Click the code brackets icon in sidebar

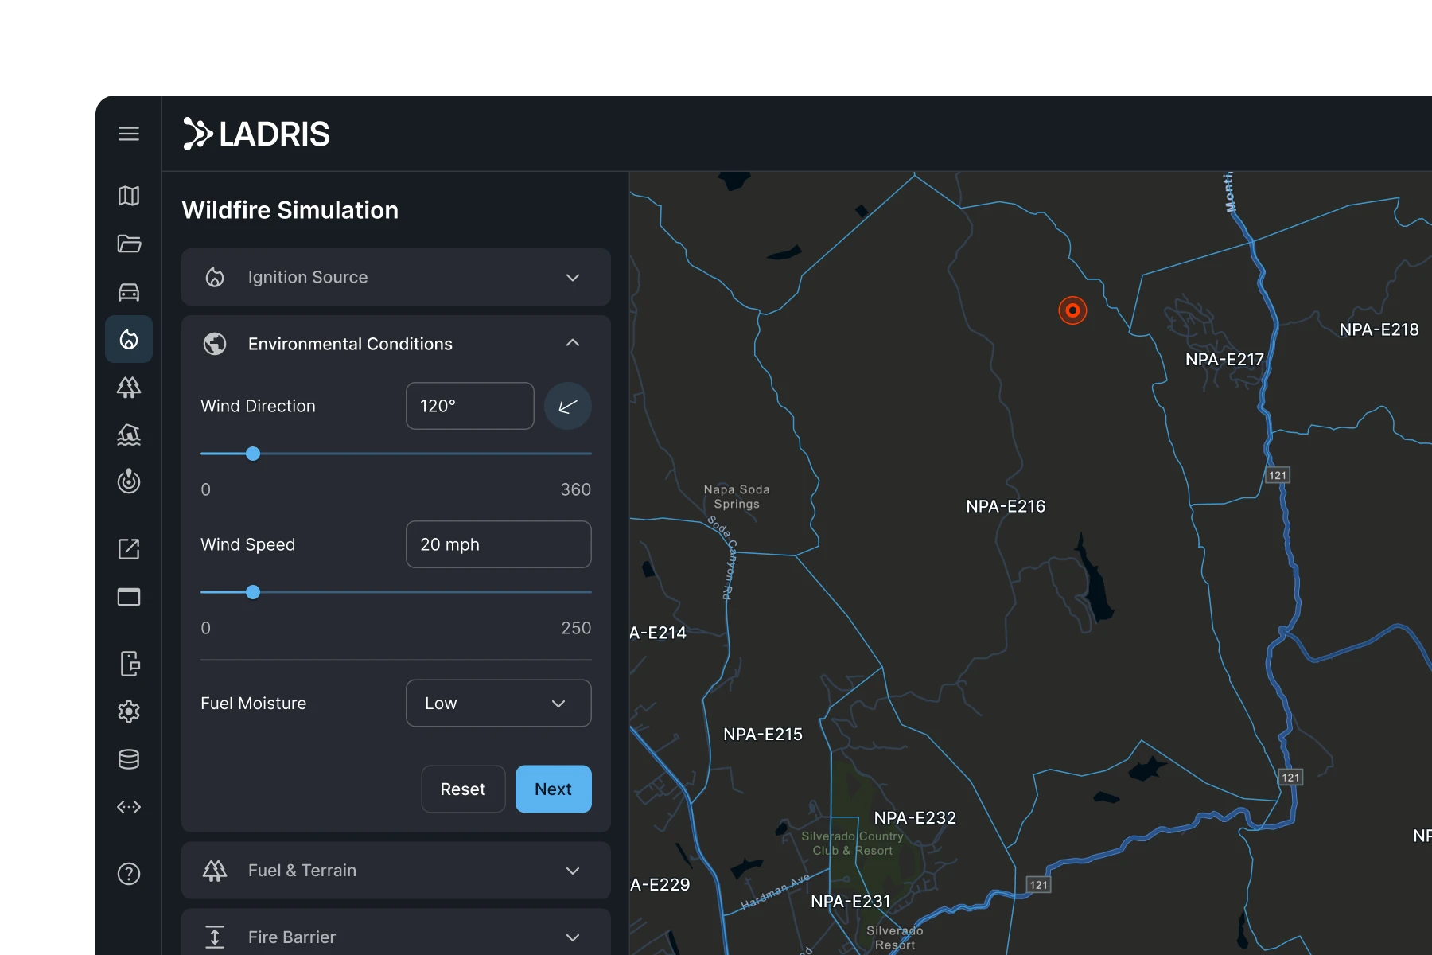pyautogui.click(x=128, y=807)
